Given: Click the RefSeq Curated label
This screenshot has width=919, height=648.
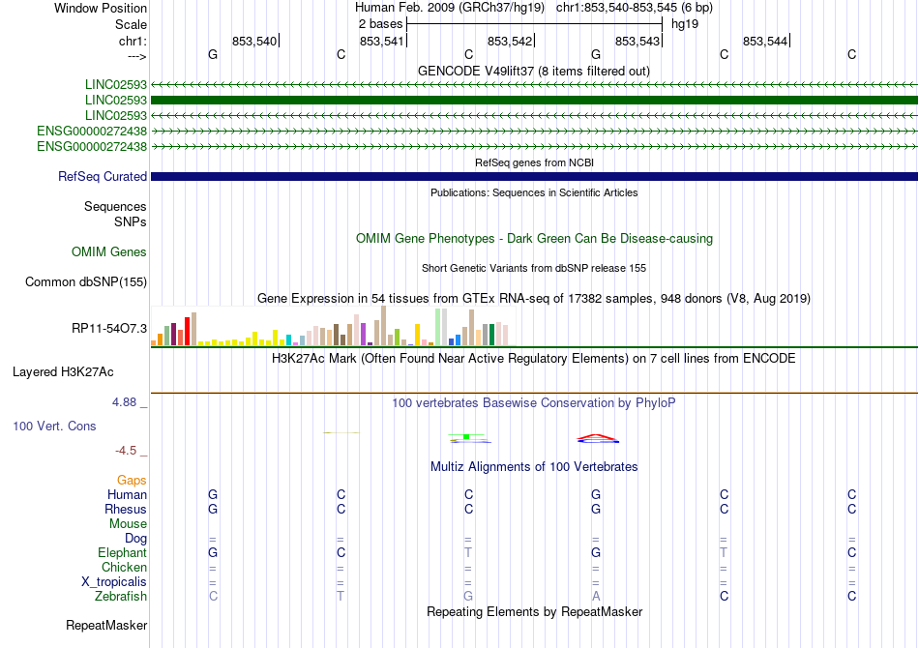Looking at the screenshot, I should point(102,176).
